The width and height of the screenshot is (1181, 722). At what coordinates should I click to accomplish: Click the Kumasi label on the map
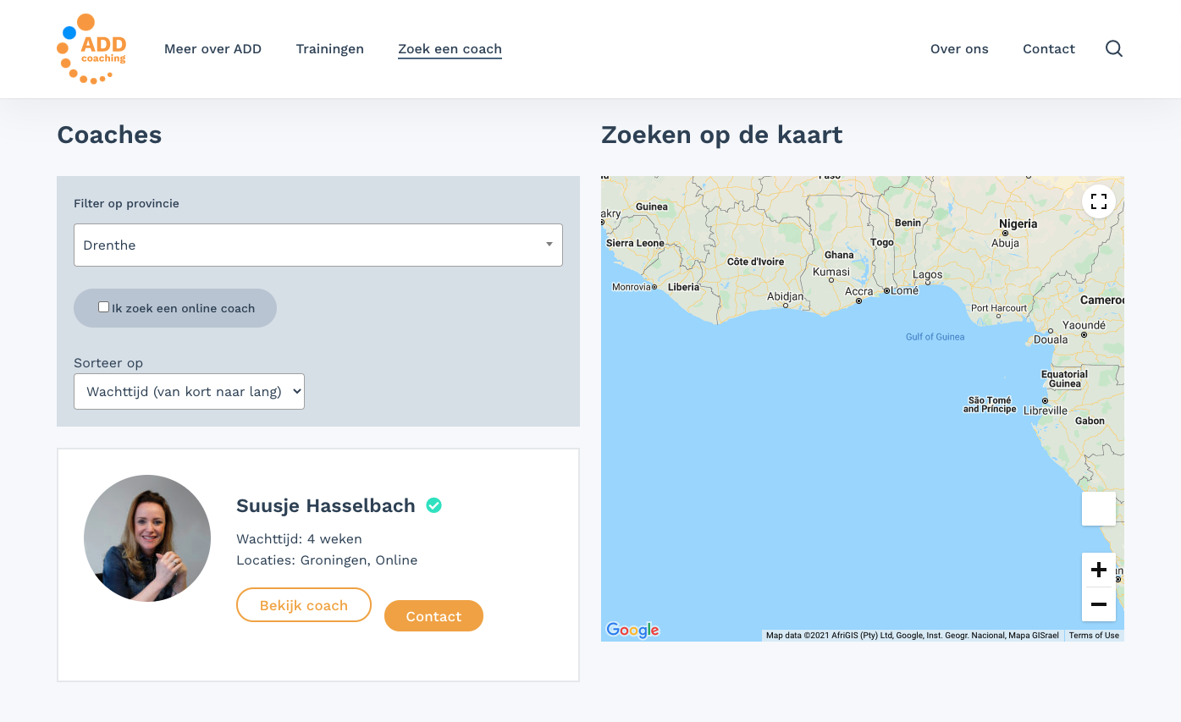coord(831,273)
